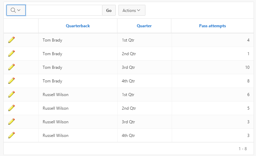This screenshot has width=256, height=156.
Task: Focus the report search text field
Action: pos(64,10)
